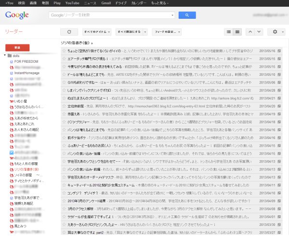Viewport: 289px width, 236px height.
Task: Star the コンデジ? デジイチ? entry
Action: pos(64,193)
